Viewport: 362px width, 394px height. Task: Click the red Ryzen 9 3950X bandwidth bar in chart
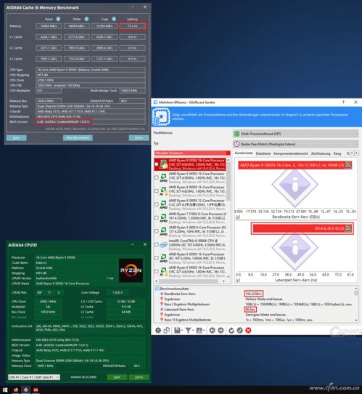tap(295, 165)
